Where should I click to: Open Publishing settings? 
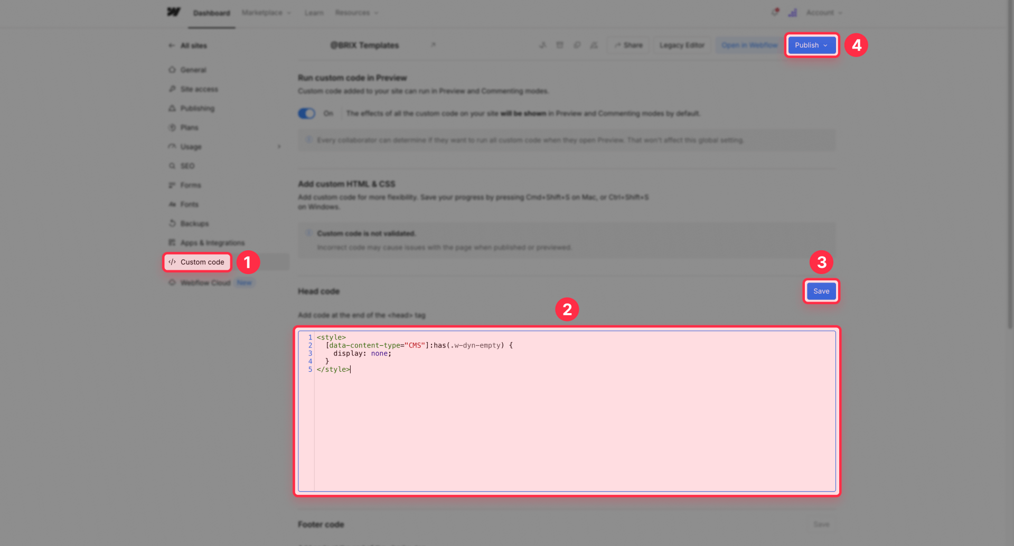198,108
